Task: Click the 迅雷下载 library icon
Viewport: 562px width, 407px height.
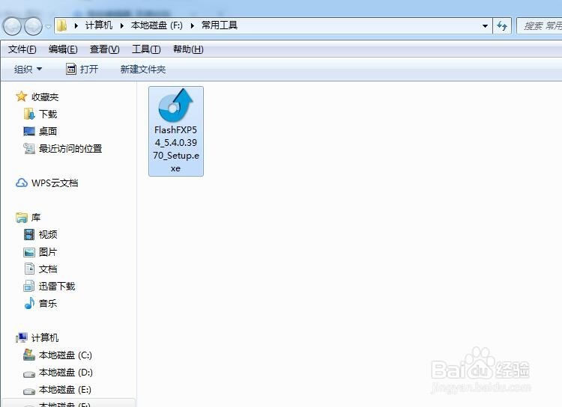Action: (29, 286)
